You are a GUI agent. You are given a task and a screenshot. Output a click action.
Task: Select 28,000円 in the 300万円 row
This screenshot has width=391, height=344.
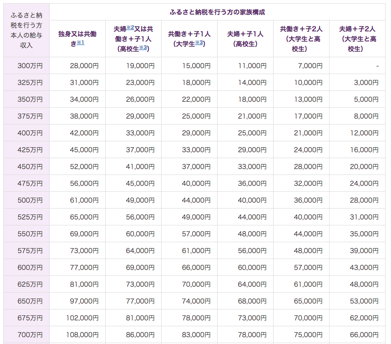tap(84, 66)
